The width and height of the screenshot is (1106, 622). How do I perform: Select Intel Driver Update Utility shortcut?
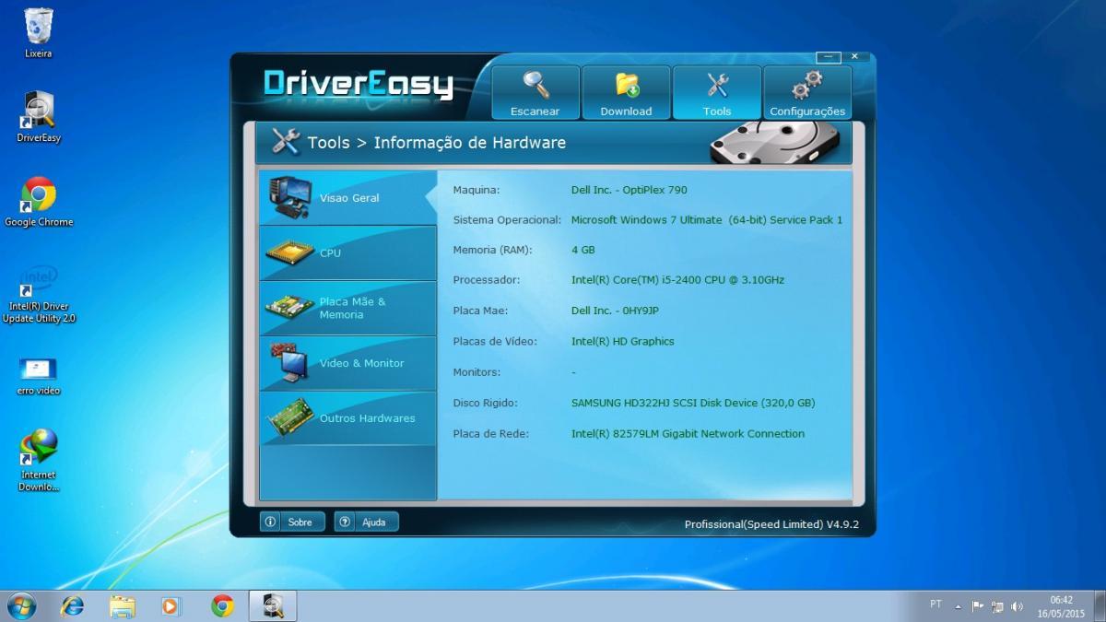pos(39,293)
